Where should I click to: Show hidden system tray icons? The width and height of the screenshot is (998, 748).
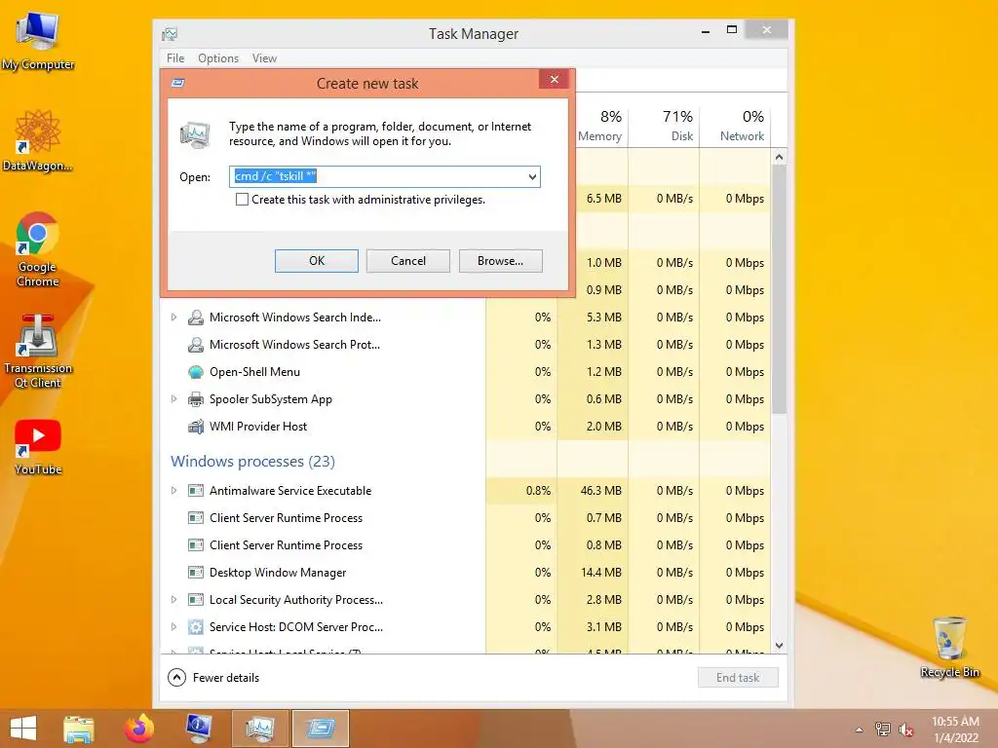pyautogui.click(x=860, y=729)
